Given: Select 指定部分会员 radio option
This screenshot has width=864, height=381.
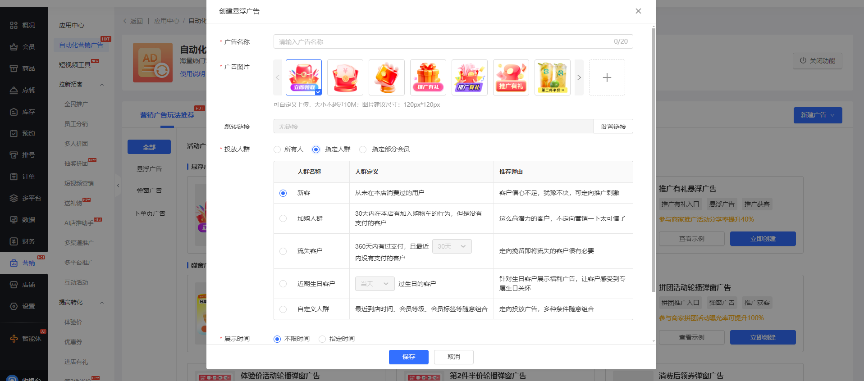Looking at the screenshot, I should (x=363, y=150).
